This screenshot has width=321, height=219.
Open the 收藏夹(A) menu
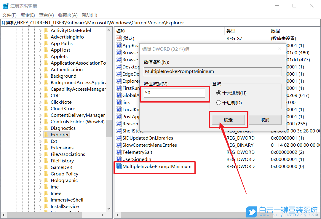[x=68, y=15]
